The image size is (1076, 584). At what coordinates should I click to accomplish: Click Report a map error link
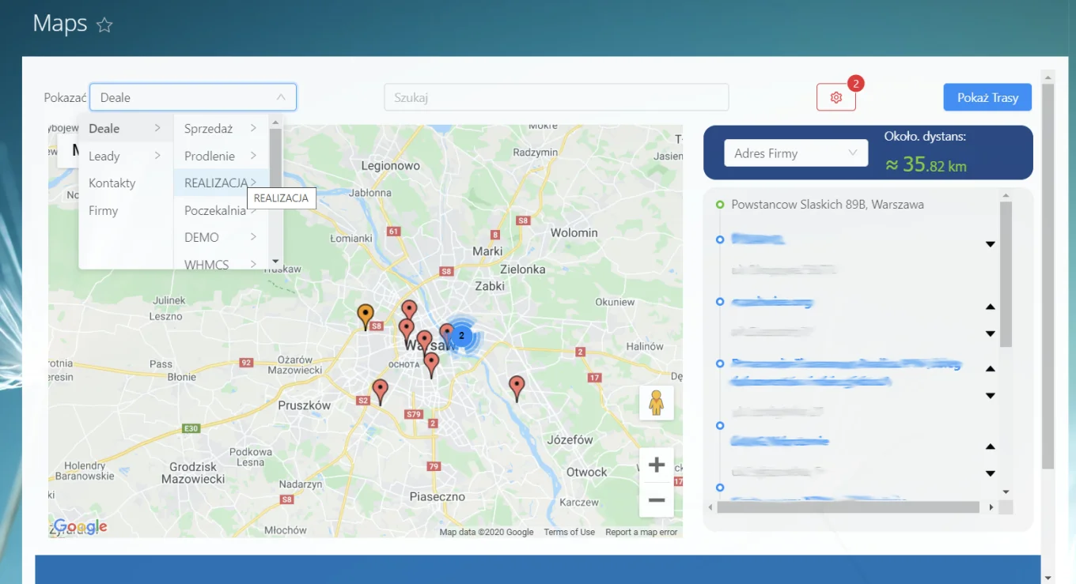pos(641,532)
